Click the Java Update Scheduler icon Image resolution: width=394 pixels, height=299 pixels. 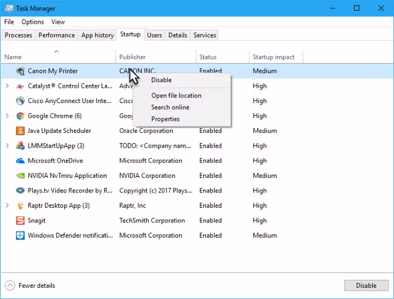(20, 131)
